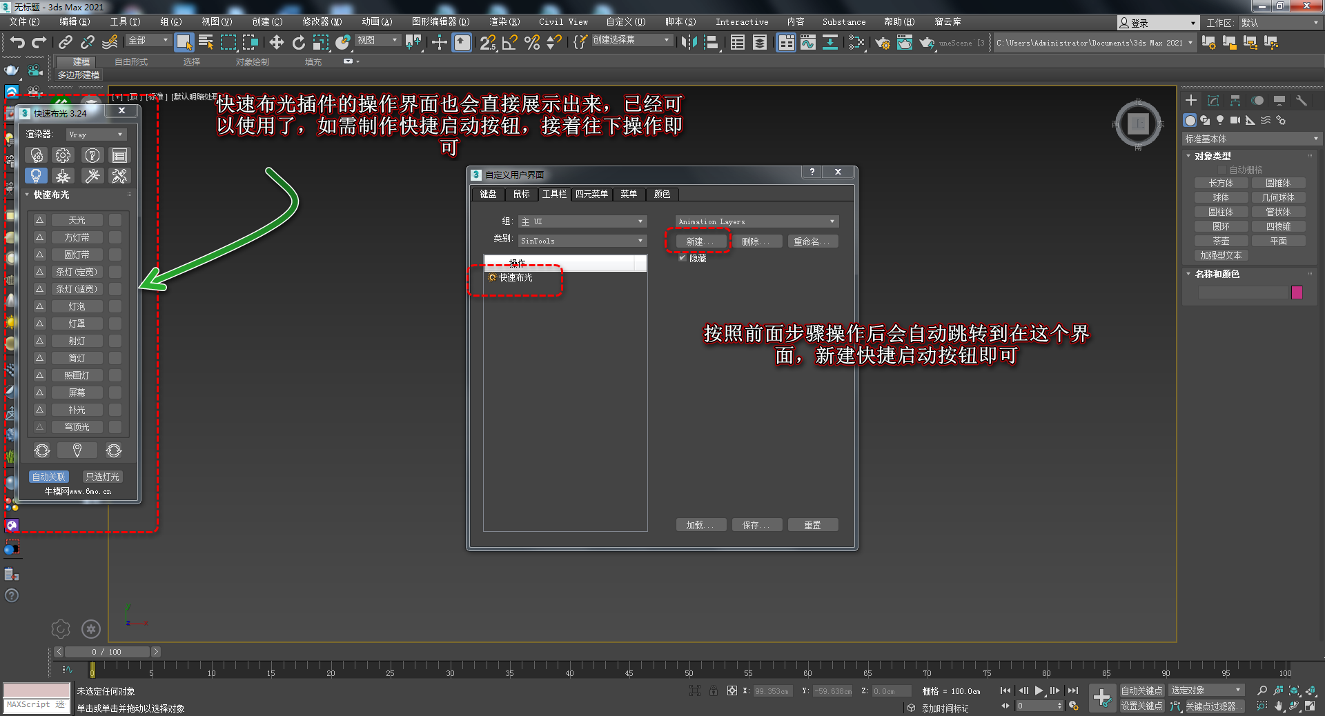Activate the Rotate tool in main toolbar

point(298,43)
